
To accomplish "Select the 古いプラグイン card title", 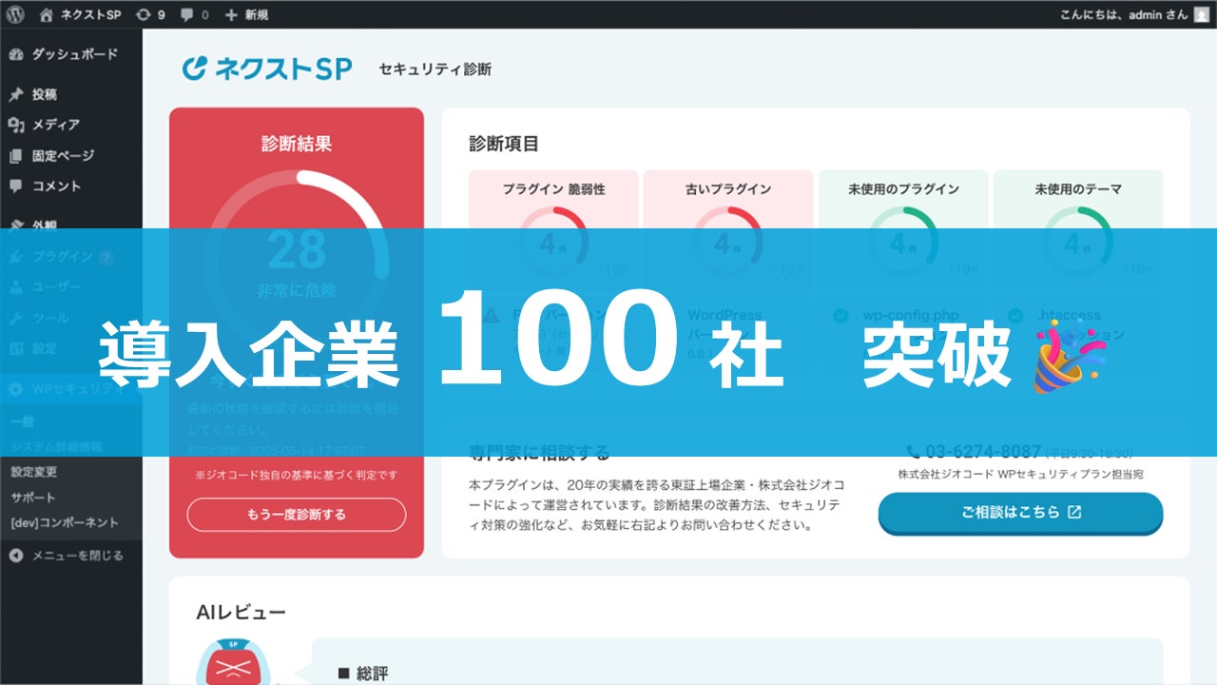I will 728,189.
